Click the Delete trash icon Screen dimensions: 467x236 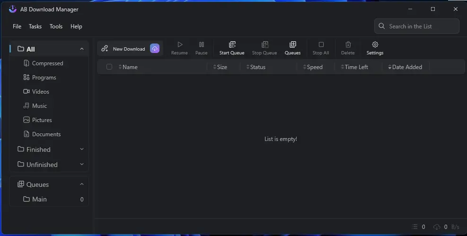[348, 44]
